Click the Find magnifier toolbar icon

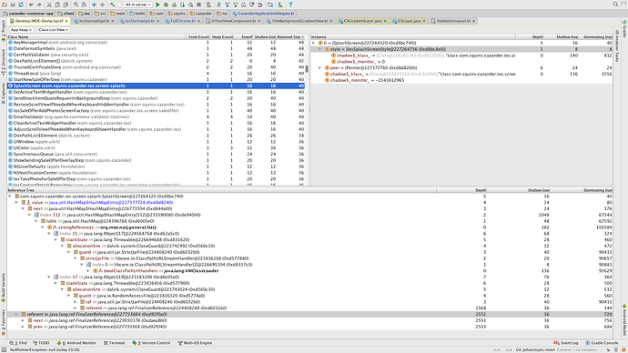[76, 5]
